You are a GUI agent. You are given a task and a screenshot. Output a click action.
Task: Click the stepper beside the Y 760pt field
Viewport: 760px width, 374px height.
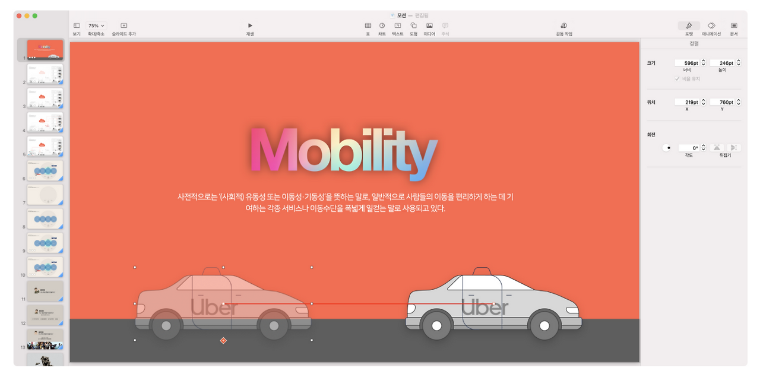click(x=739, y=102)
